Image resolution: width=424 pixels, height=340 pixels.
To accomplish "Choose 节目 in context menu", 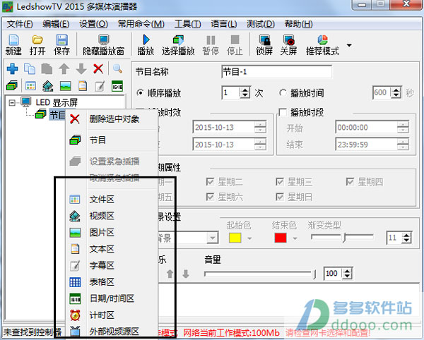I will (112, 140).
